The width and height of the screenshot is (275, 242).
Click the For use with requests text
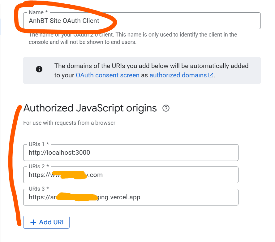coord(69,123)
